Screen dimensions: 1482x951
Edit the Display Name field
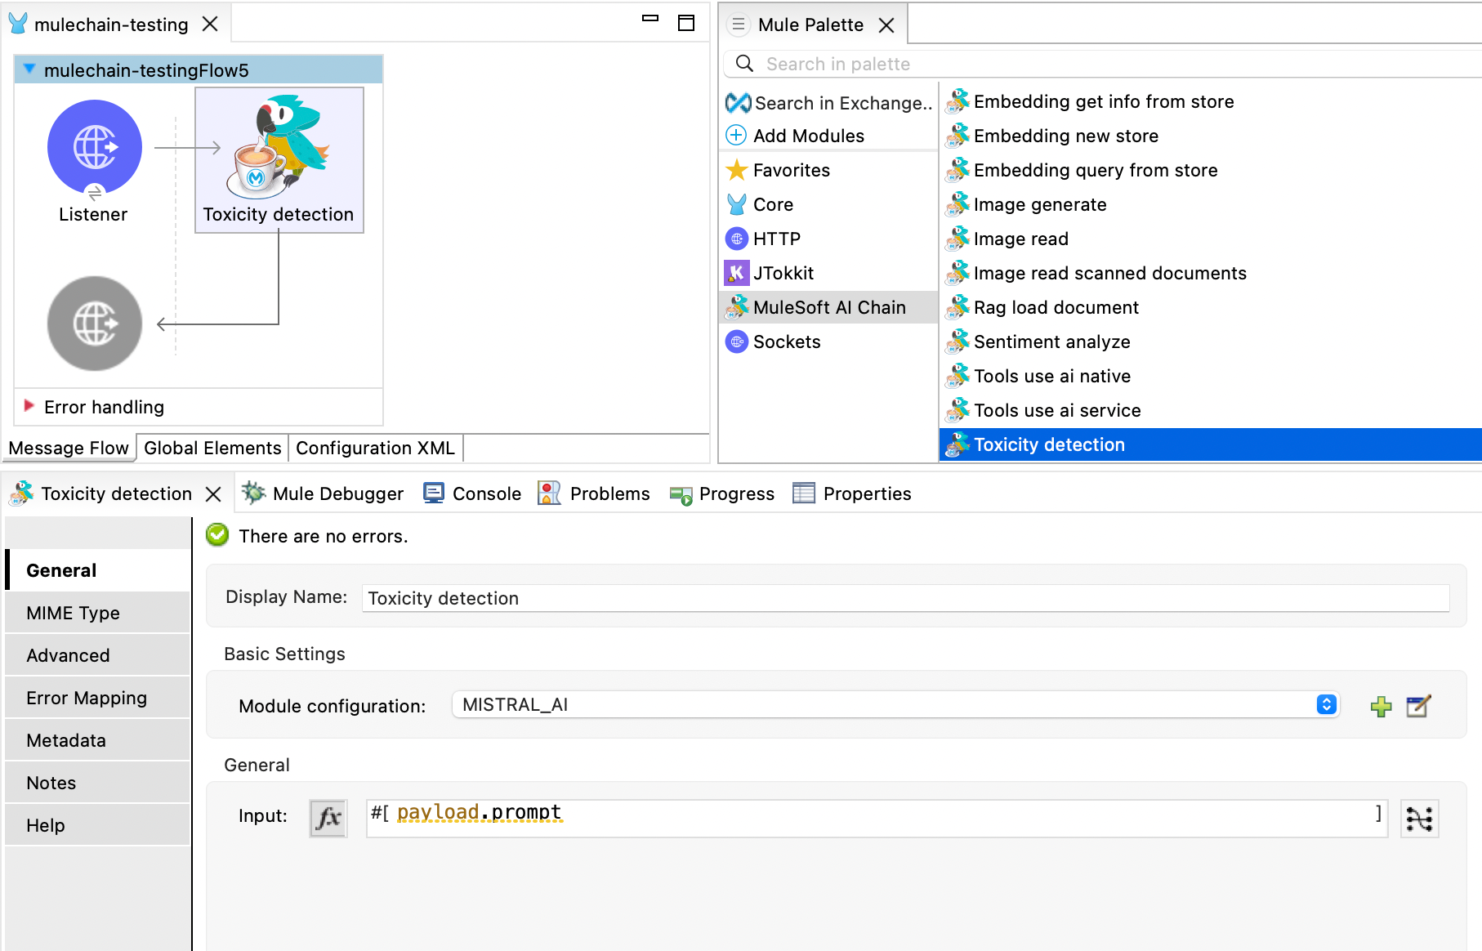point(906,598)
